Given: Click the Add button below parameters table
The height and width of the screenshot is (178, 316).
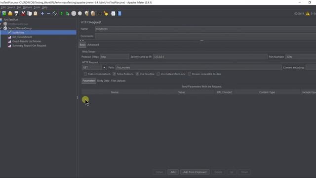Looking at the screenshot, I should [x=173, y=172].
